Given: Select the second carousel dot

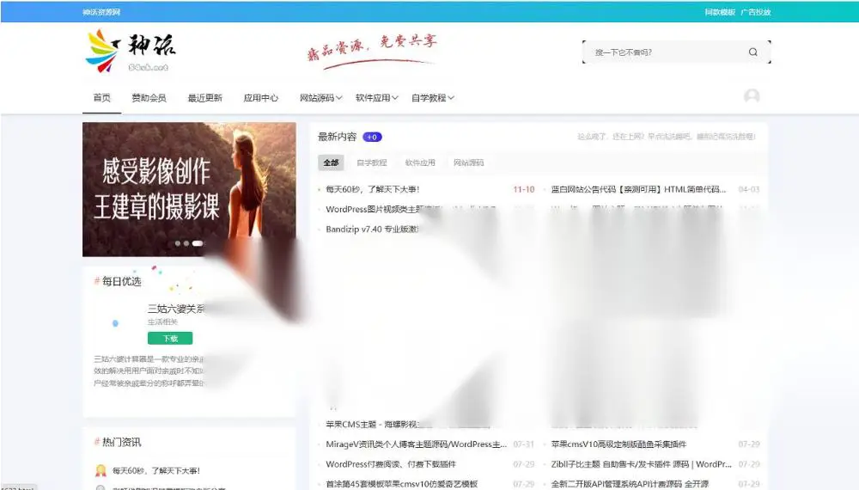Looking at the screenshot, I should tap(186, 243).
